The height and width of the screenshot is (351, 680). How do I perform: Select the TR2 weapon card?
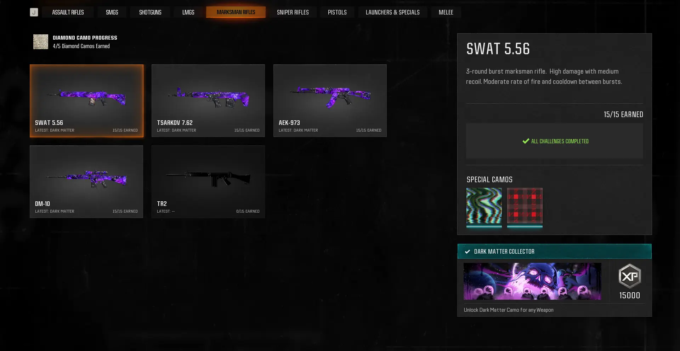pos(208,182)
